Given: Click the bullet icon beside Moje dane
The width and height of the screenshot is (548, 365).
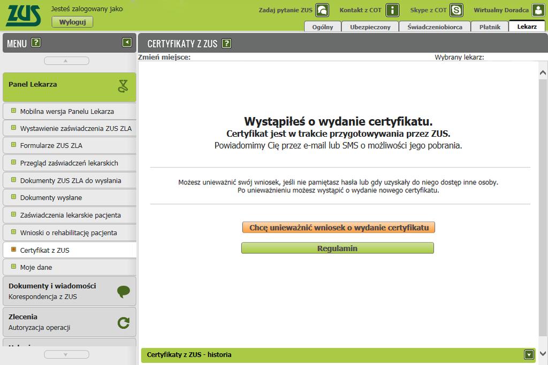Looking at the screenshot, I should tap(13, 267).
